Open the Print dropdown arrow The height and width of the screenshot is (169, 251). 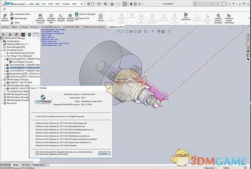(x=115, y=4)
